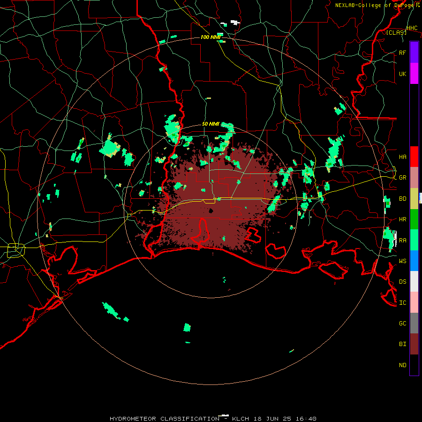Select the GR graupel legend swatch
The height and width of the screenshot is (422, 422).
pos(414,178)
